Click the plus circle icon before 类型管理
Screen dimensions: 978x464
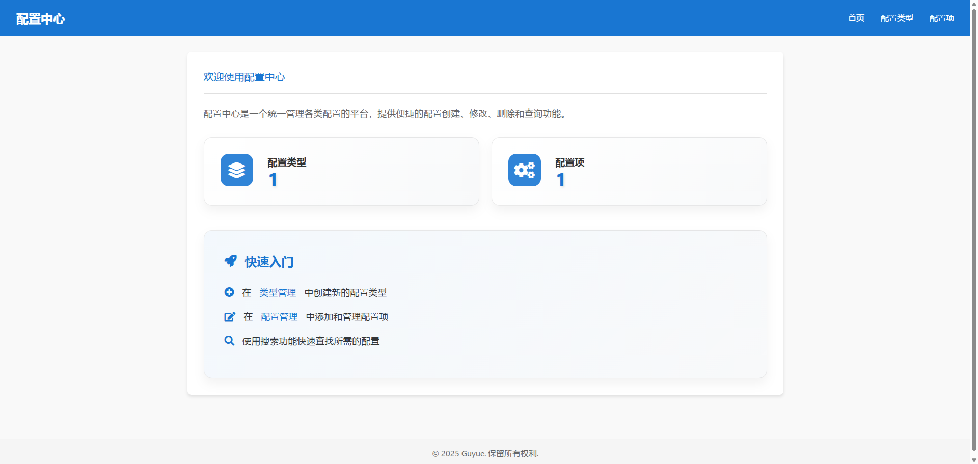coord(229,292)
